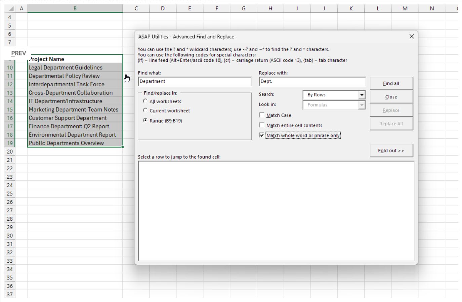Viewport: 462px width, 302px height.
Task: Click the Replace with input field
Action: pos(312,81)
